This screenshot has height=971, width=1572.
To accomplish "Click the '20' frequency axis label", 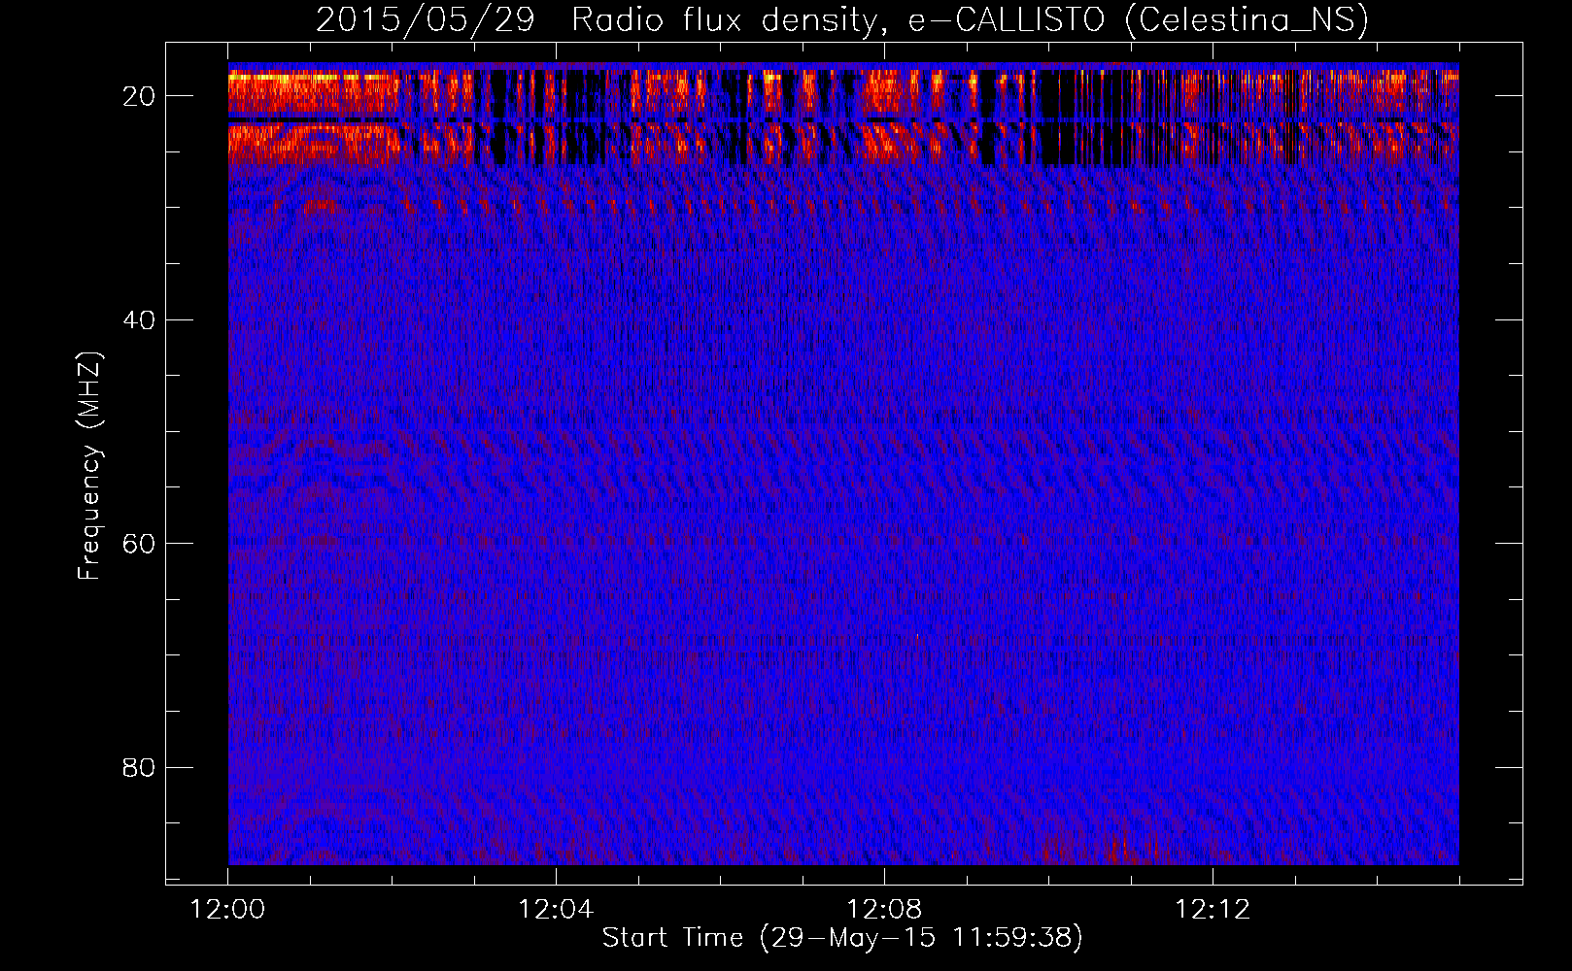I will coord(140,96).
